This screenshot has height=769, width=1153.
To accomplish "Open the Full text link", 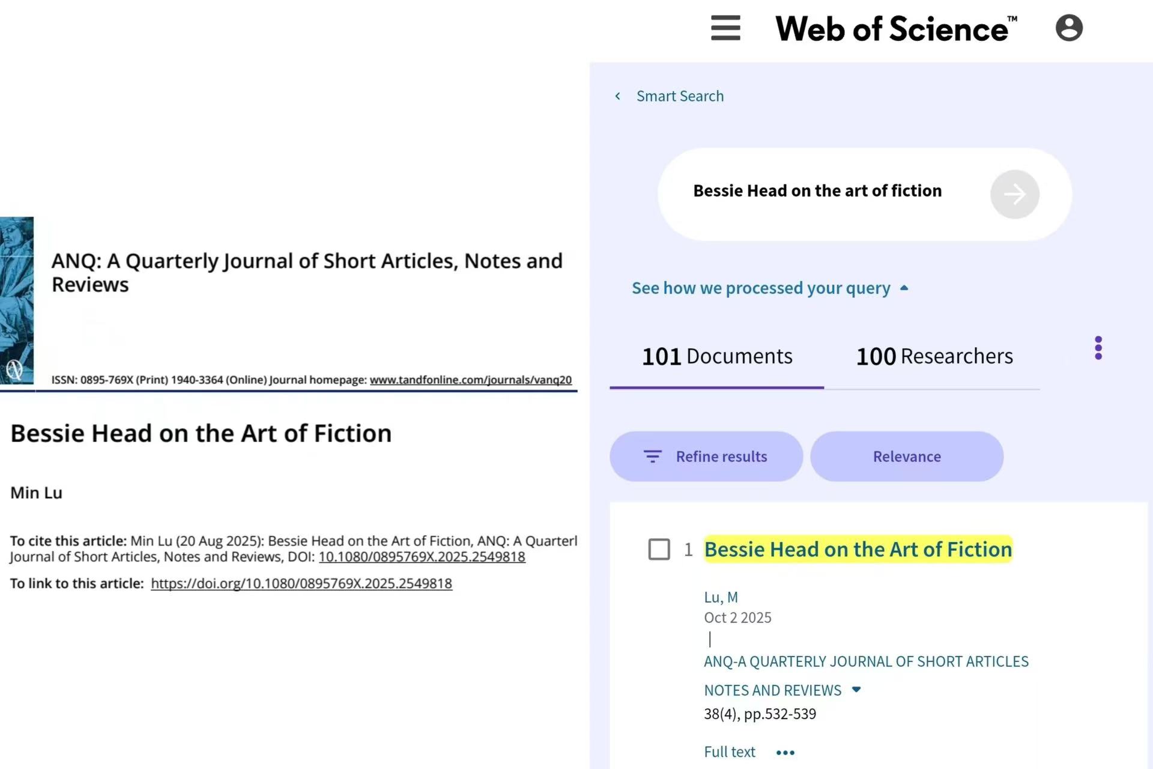I will (x=729, y=752).
